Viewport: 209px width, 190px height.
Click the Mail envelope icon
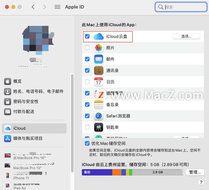point(99,59)
